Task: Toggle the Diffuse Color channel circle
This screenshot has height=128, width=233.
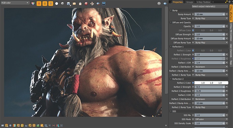Action: 193,30
